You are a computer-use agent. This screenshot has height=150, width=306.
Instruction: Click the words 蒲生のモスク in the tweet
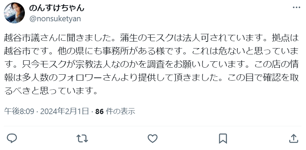[x=147, y=38]
